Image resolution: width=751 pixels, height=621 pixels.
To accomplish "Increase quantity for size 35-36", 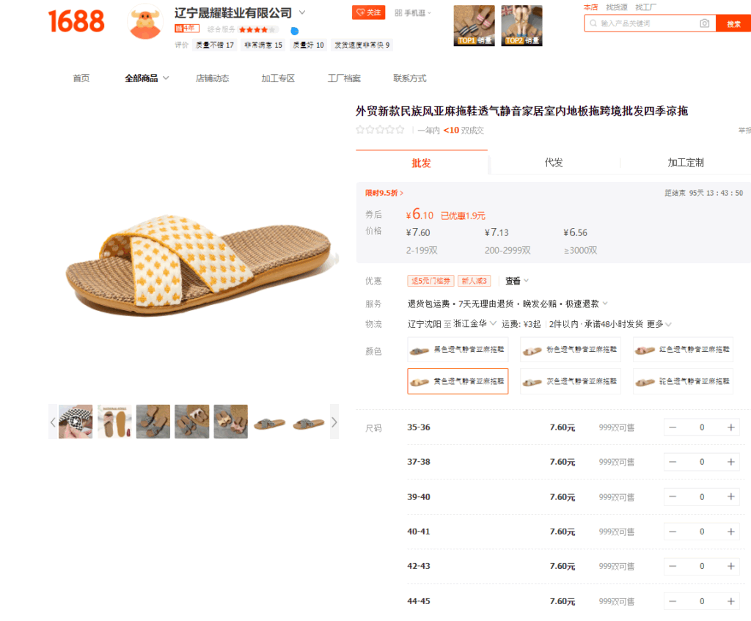I will point(731,427).
